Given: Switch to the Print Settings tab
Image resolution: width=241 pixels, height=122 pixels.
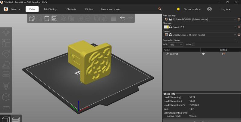Looking at the screenshot, I should 51,9.
